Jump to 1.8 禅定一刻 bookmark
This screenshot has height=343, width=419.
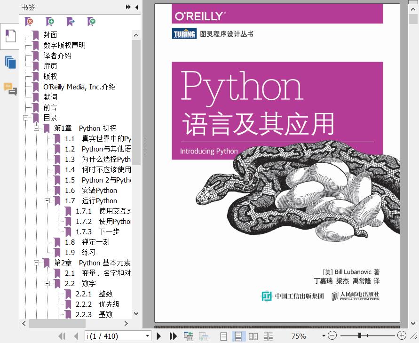[x=87, y=242]
